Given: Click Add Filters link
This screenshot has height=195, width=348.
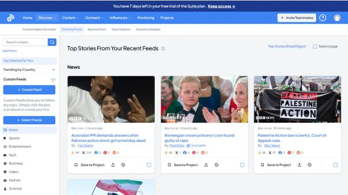Looking at the screenshot, I should [x=9, y=51].
